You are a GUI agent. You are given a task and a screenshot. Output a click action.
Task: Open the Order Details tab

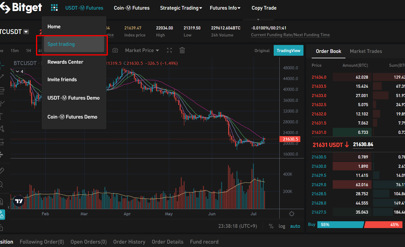(168, 242)
